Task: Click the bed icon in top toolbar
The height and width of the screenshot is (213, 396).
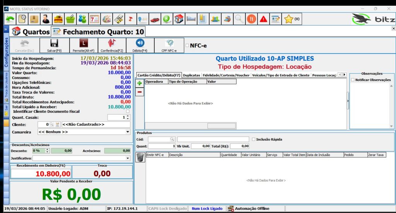Action: click(x=191, y=19)
